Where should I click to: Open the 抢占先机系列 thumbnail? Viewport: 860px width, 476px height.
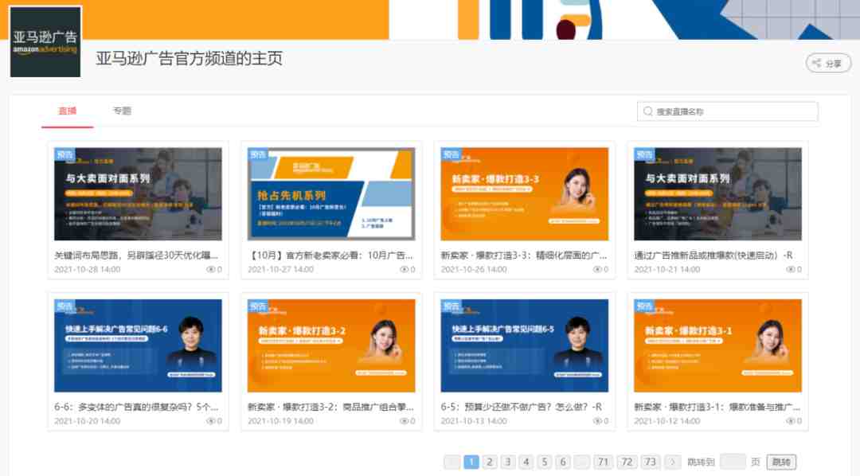pos(331,193)
